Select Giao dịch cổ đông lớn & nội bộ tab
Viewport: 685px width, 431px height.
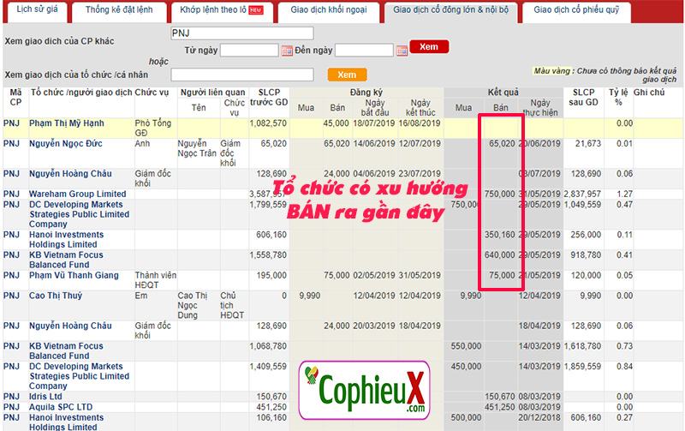point(450,11)
